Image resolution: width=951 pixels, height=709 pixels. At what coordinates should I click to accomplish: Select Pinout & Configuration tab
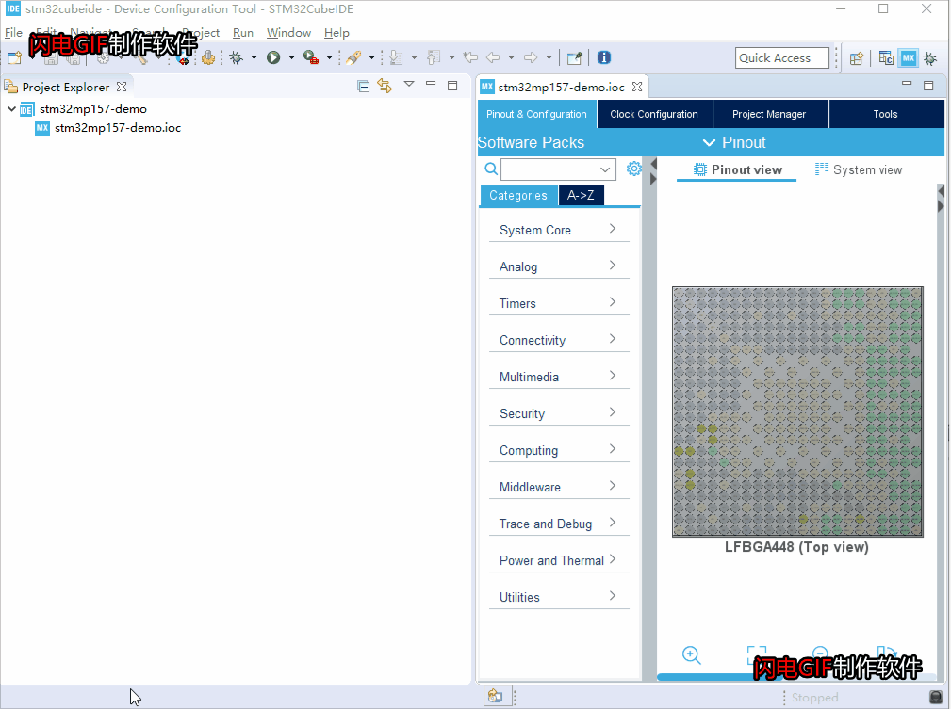[x=536, y=114]
